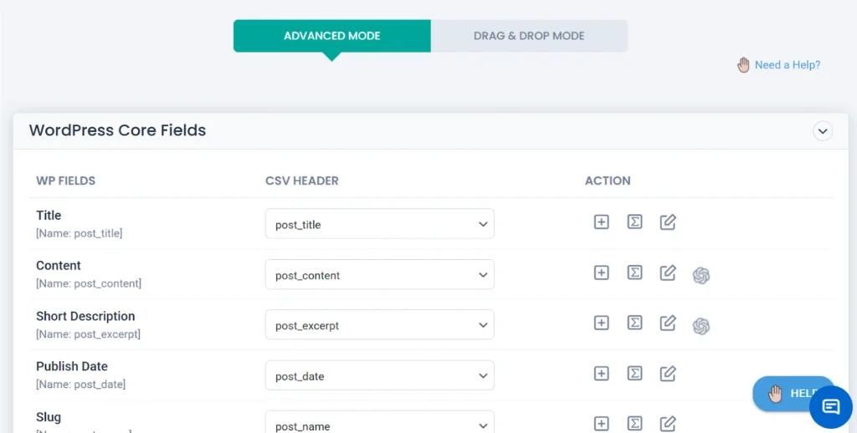Open the post_title CSV header dropdown
Viewport: 857px width, 433px height.
pos(379,224)
